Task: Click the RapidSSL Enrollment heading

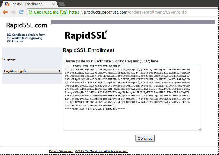Action: 88,50
